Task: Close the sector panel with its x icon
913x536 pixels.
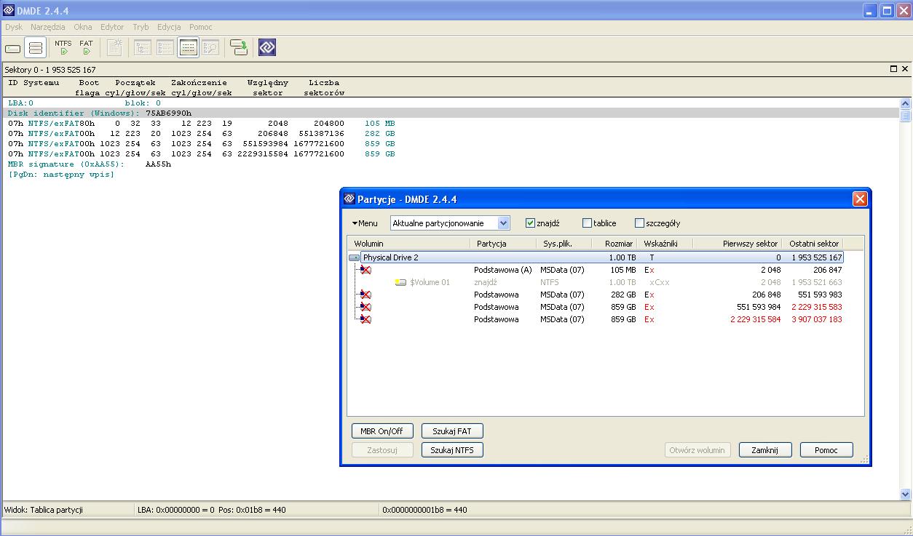Action: coord(905,69)
